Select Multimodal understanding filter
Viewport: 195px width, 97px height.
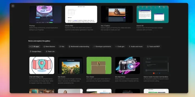[79, 47]
